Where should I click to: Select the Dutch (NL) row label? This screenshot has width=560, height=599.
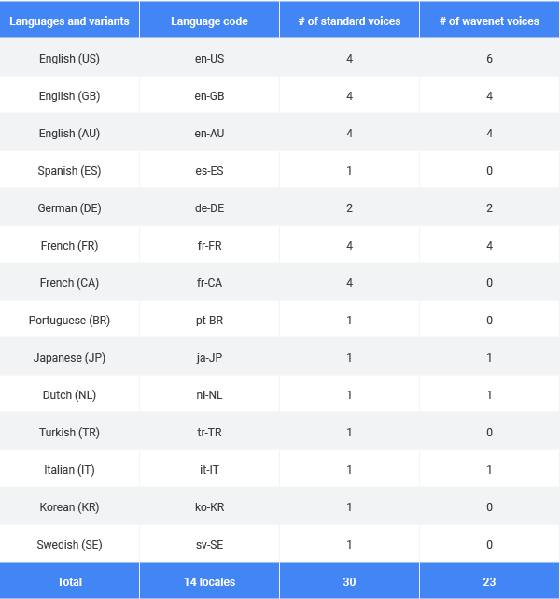tap(69, 394)
